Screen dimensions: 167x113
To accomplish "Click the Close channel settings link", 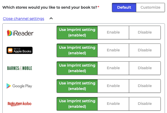I will tap(23, 19).
